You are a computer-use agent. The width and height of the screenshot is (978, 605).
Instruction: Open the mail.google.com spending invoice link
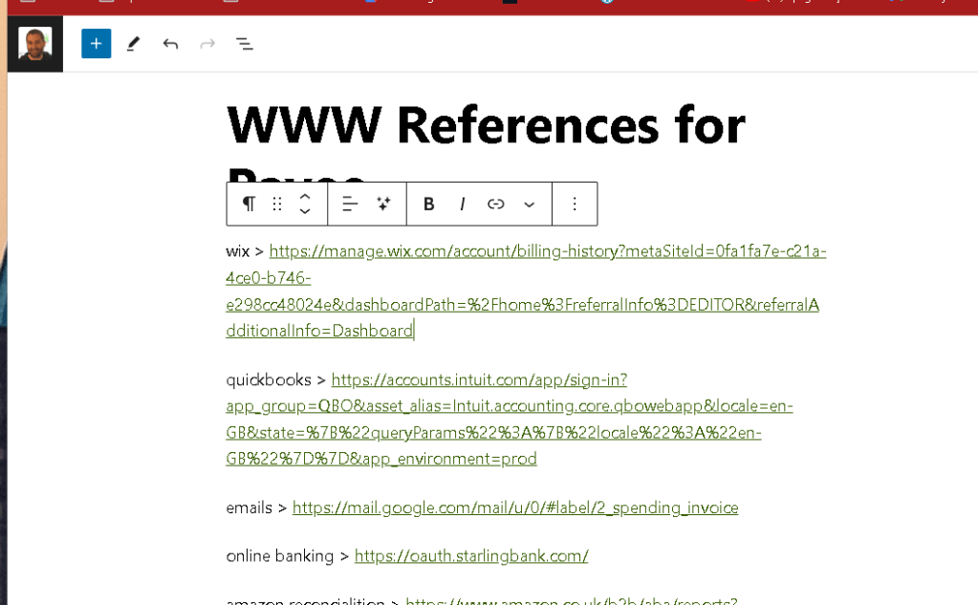coord(515,508)
